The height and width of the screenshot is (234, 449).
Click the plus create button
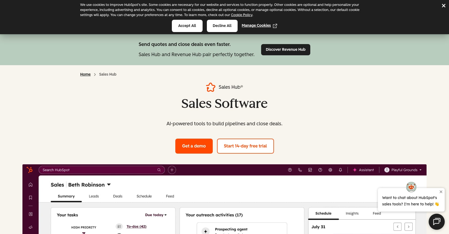172,170
